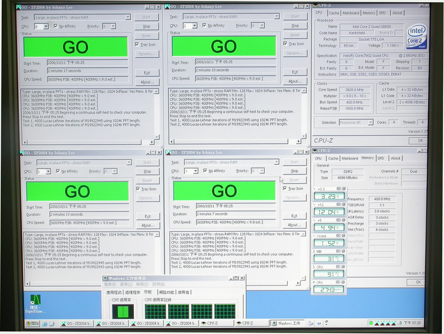This screenshot has width=444, height=334.
Task: Click the Duration field showing 2 minutes 17 seconds
Action: point(88,71)
